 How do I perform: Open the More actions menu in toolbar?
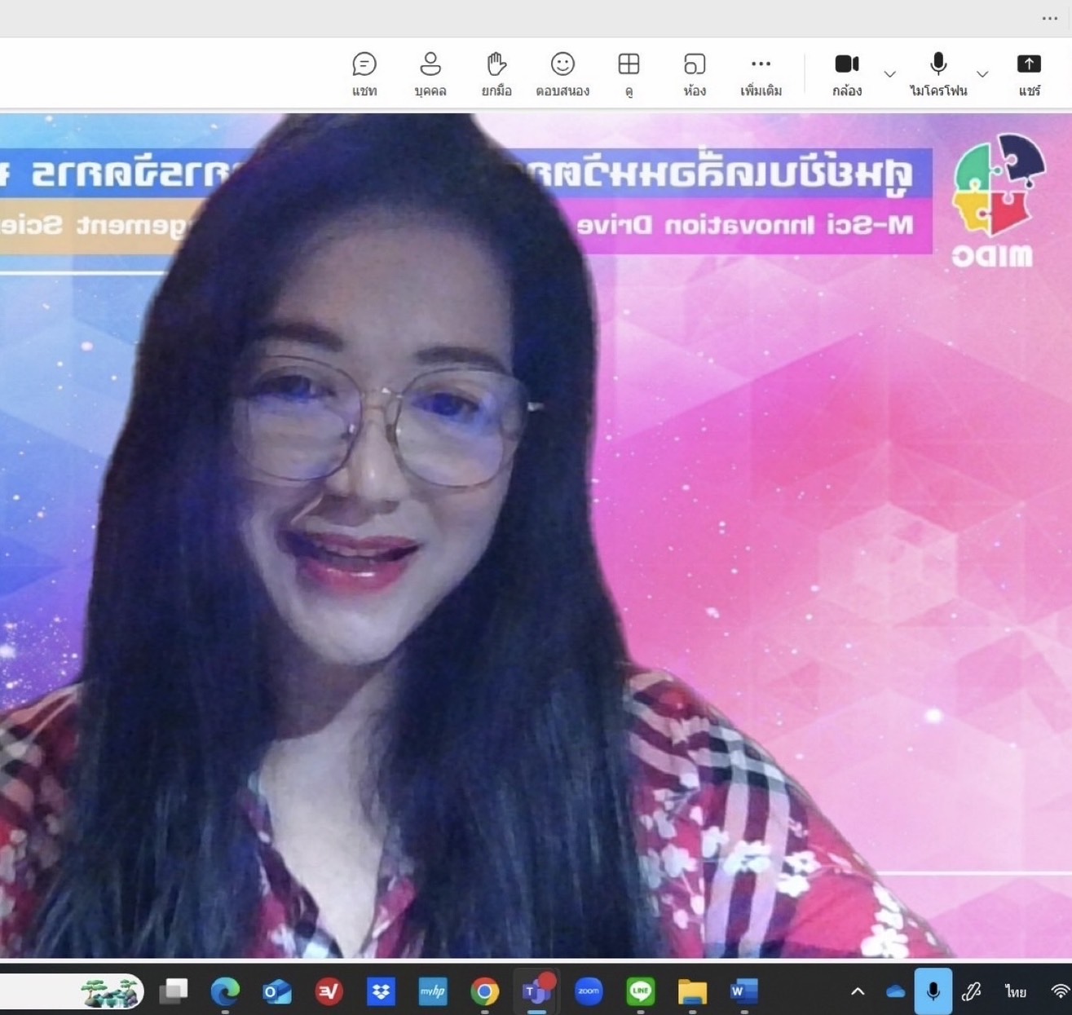(761, 73)
